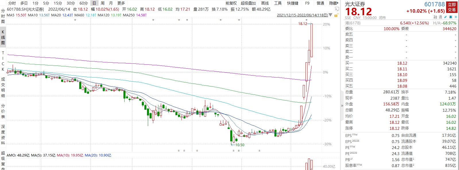Open 超级叠加 overlay tool
The width and height of the screenshot is (459, 170).
tap(248, 3)
